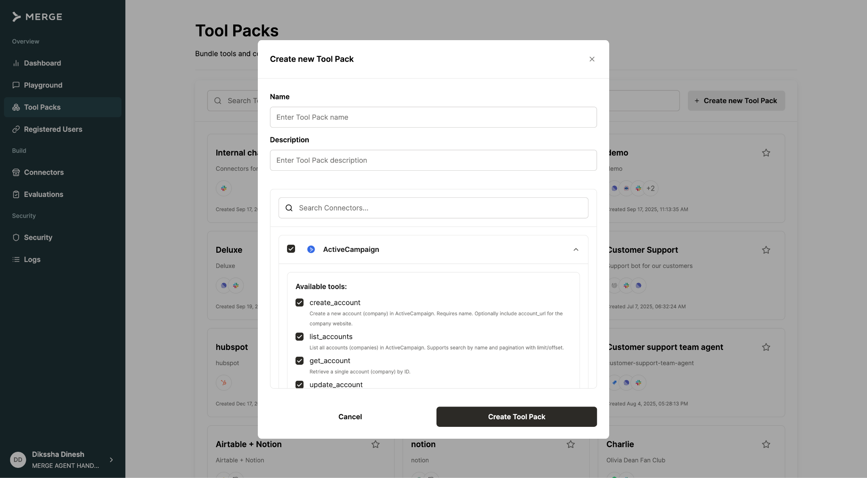Click the Dashboard bar chart icon

[16, 63]
